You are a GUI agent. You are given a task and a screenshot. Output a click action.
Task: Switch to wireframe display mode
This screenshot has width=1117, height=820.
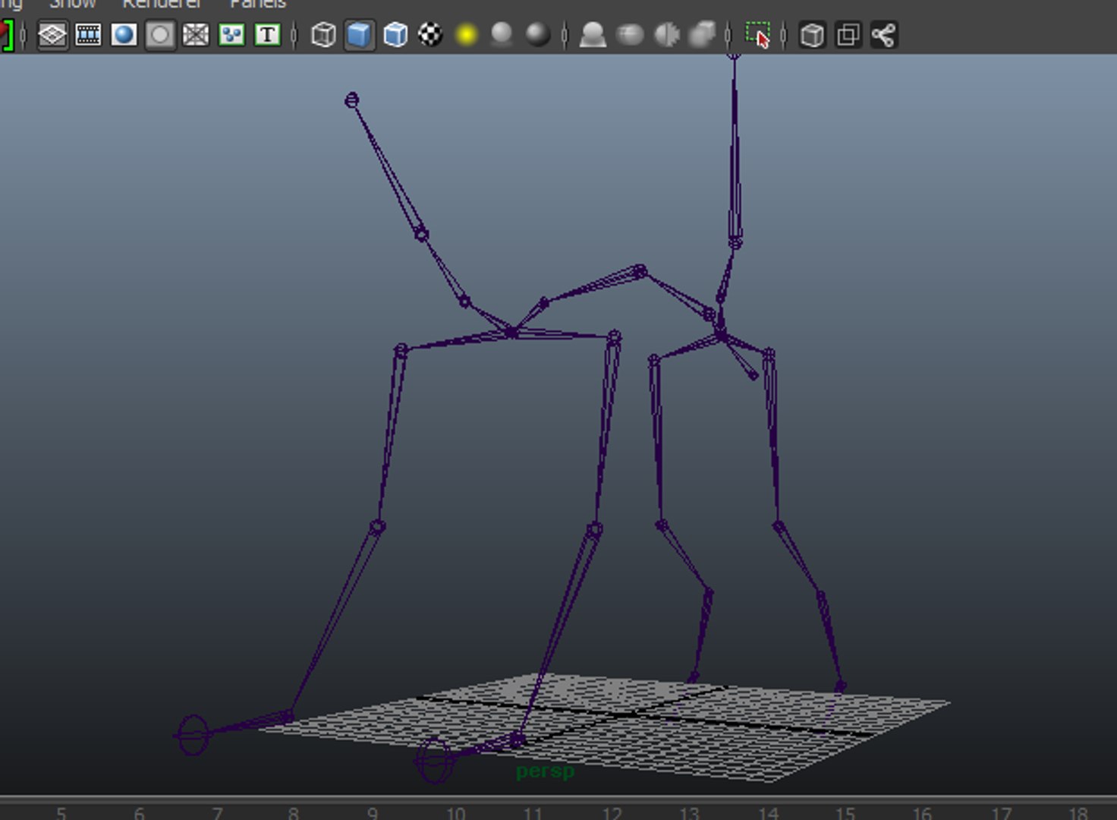324,35
